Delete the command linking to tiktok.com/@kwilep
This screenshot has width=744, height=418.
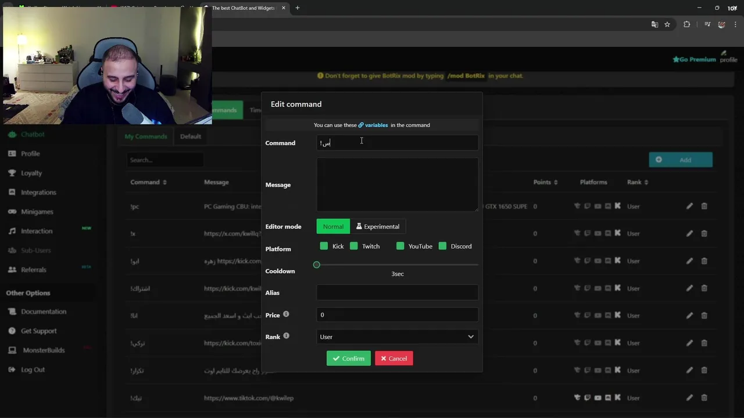point(704,398)
